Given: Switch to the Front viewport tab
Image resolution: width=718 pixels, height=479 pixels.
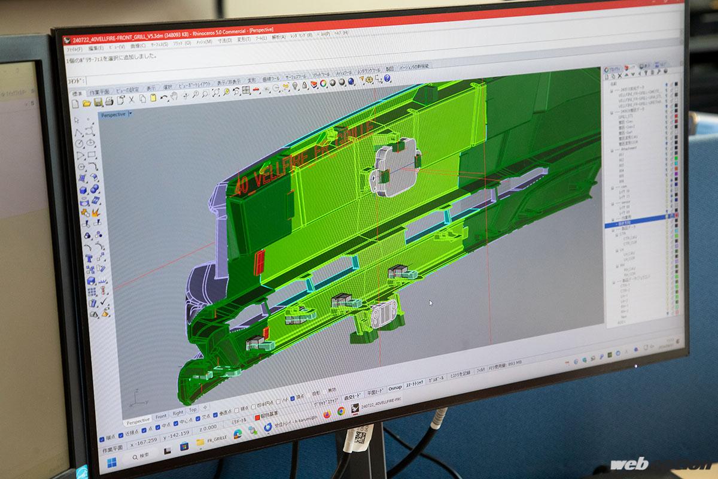Looking at the screenshot, I should click(161, 417).
